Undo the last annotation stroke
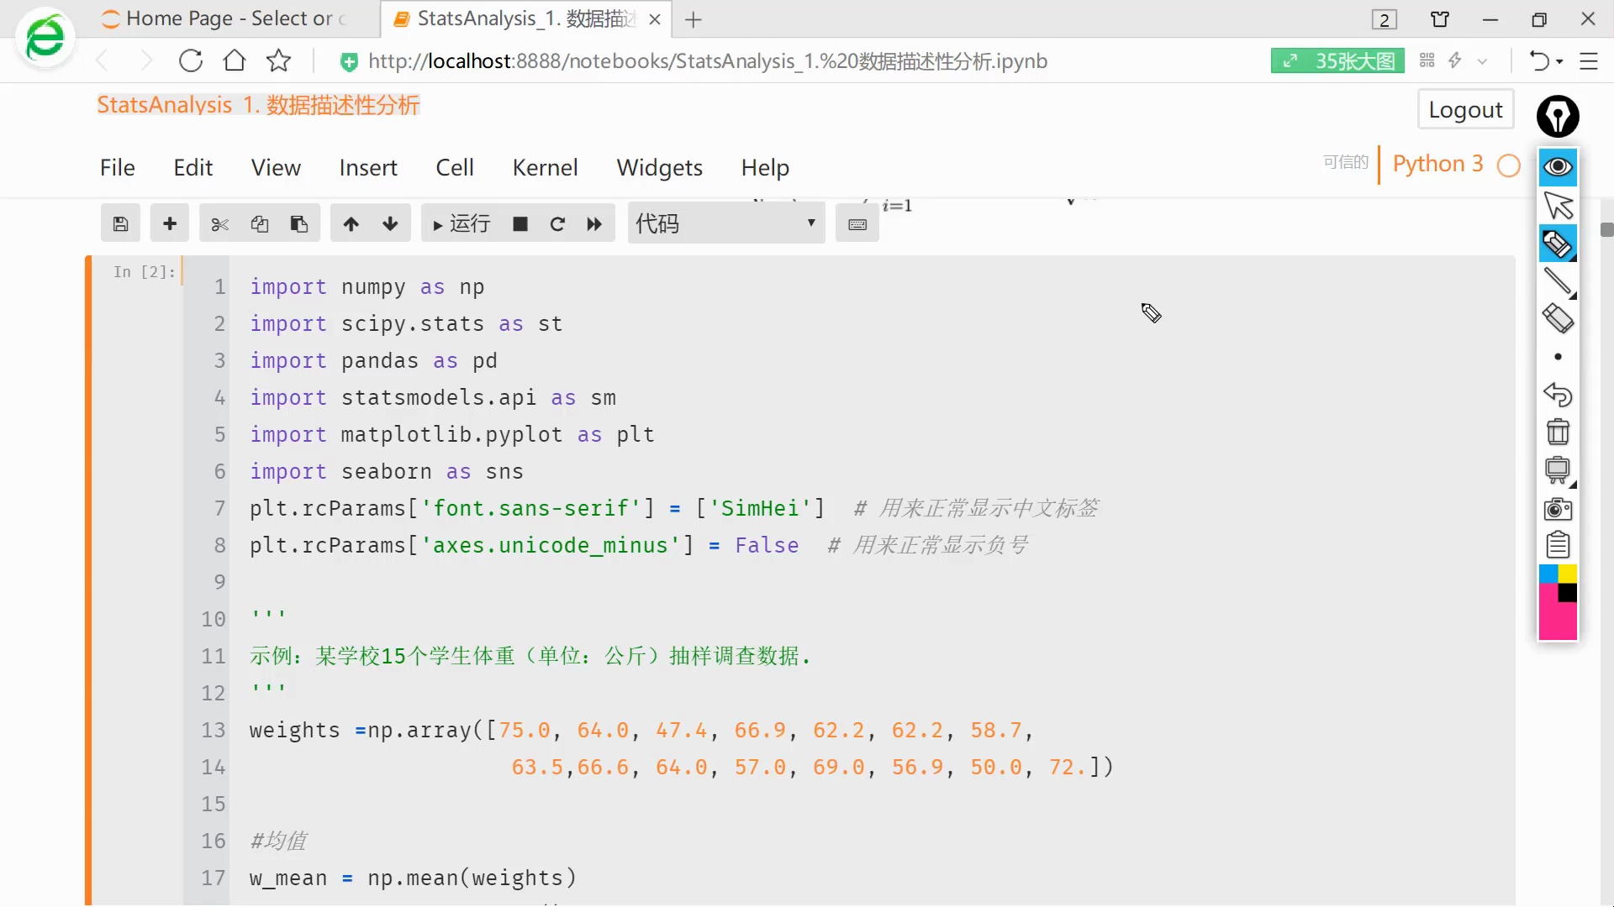Screen dimensions: 1614x907 [x=1558, y=394]
